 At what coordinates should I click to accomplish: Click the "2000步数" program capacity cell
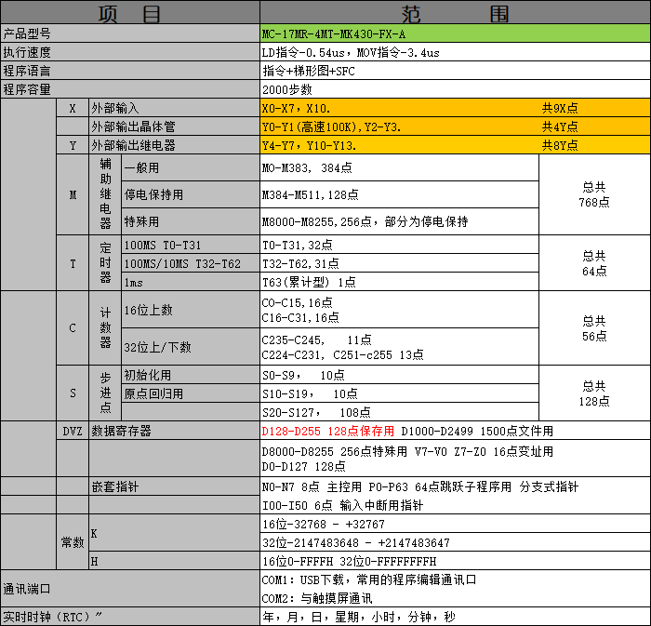click(288, 89)
